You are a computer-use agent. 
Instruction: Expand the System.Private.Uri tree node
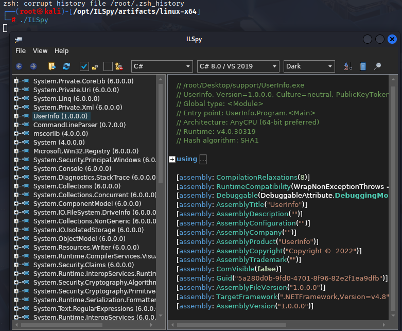point(16,90)
